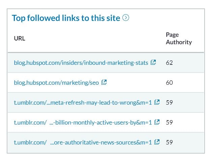Visit the blog.hubspot.com/marketing/seo link
Viewport: 209px width, 161px height.
point(56,83)
